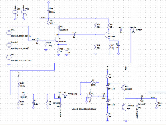Select the RFC 10000µH inductor
Screen dimensions: 166x125
[x=58, y=28]
